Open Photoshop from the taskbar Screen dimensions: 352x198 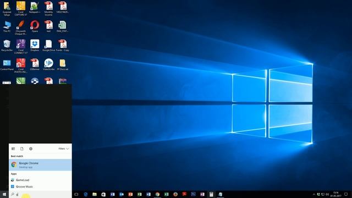click(x=193, y=194)
